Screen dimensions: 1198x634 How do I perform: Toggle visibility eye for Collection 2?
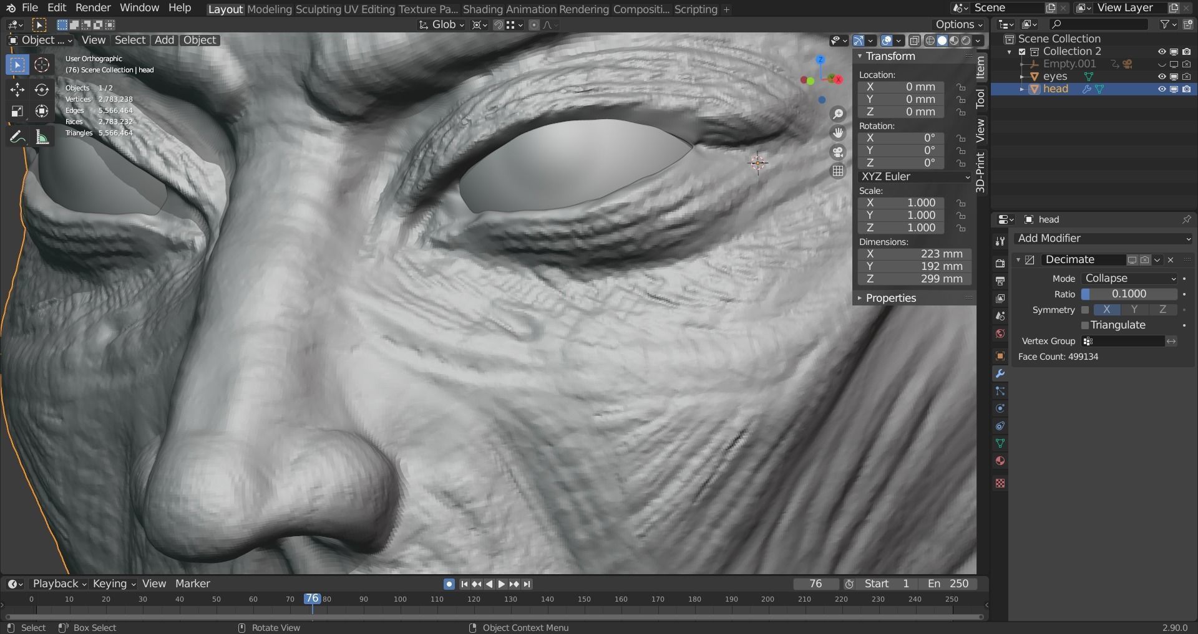click(1162, 52)
